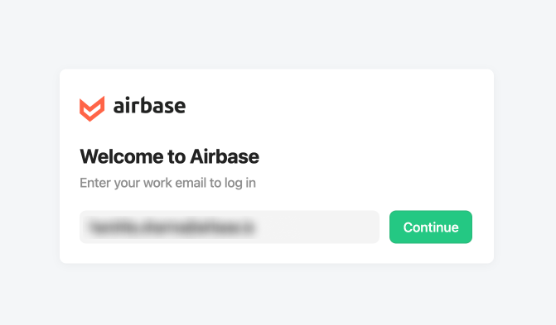
Task: Click 'work email' words in the subtitle
Action: tap(175, 183)
